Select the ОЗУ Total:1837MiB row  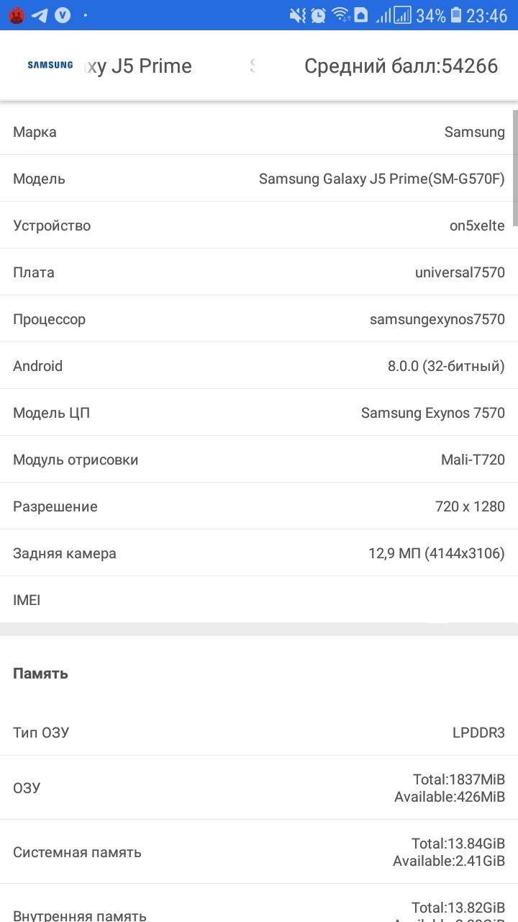pyautogui.click(x=259, y=788)
